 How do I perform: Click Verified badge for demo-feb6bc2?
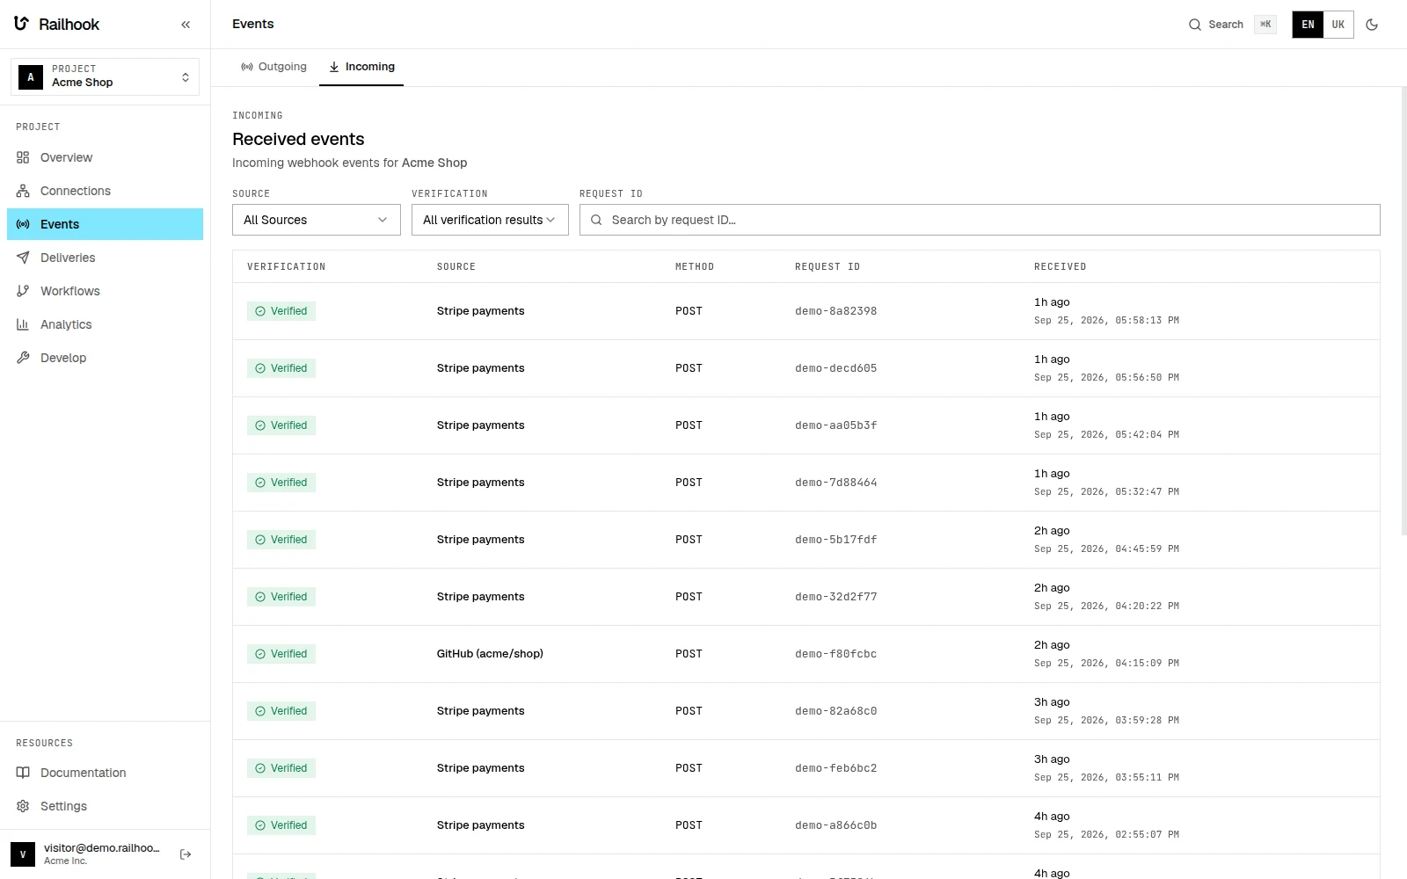pos(281,768)
